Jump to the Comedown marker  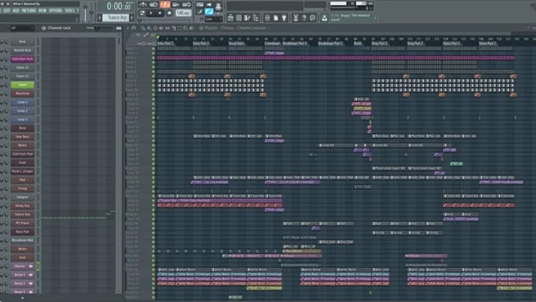(273, 43)
